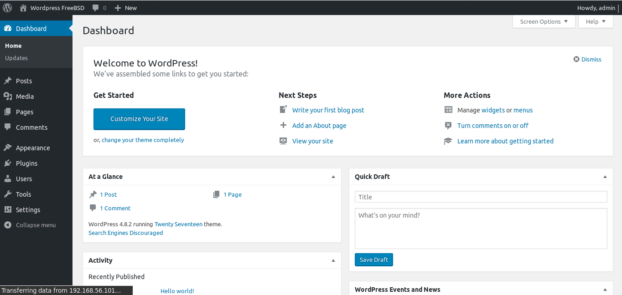Click the menus link under More Actions

tap(523, 110)
